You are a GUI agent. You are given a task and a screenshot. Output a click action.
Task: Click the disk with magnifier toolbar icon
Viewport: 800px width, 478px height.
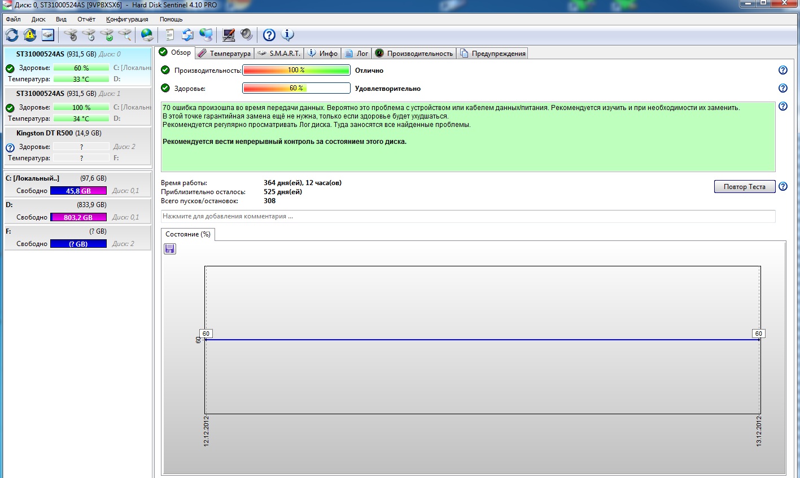point(125,35)
